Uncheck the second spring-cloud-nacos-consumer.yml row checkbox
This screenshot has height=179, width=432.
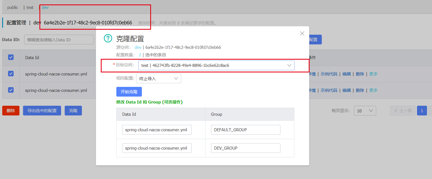tap(11, 90)
